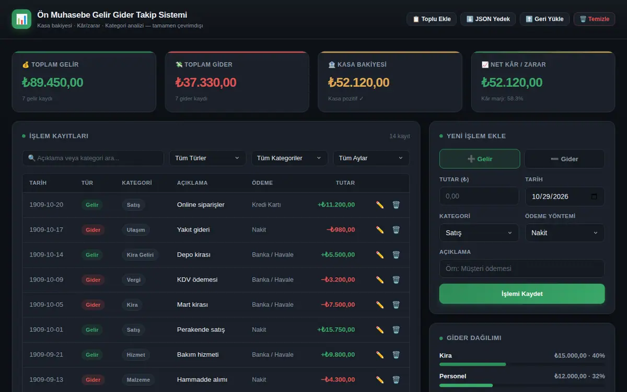Delete the Hammadde alımı record

(x=396, y=380)
